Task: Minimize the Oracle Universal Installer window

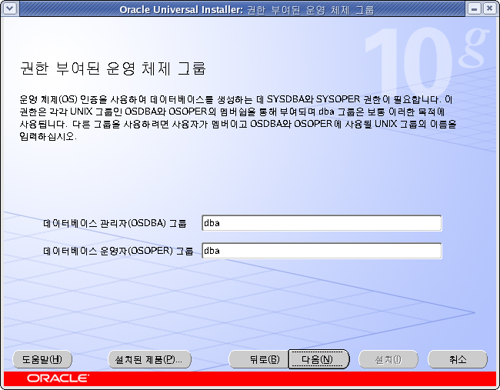Action: click(x=474, y=8)
